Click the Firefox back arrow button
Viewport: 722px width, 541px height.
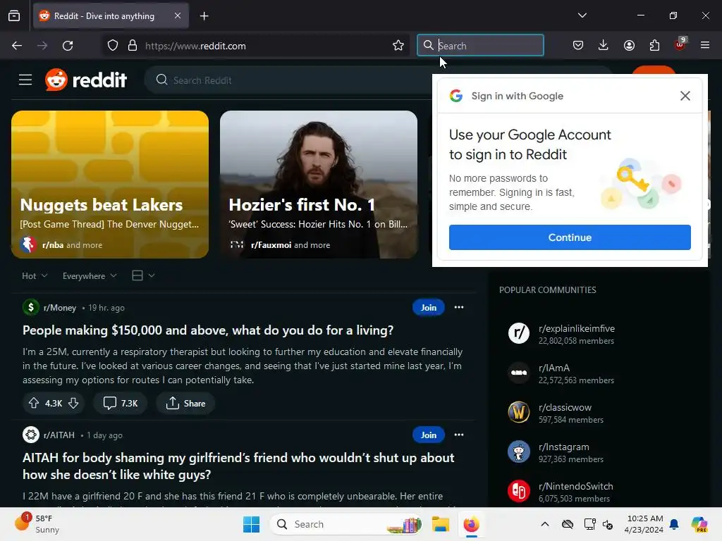(17, 46)
